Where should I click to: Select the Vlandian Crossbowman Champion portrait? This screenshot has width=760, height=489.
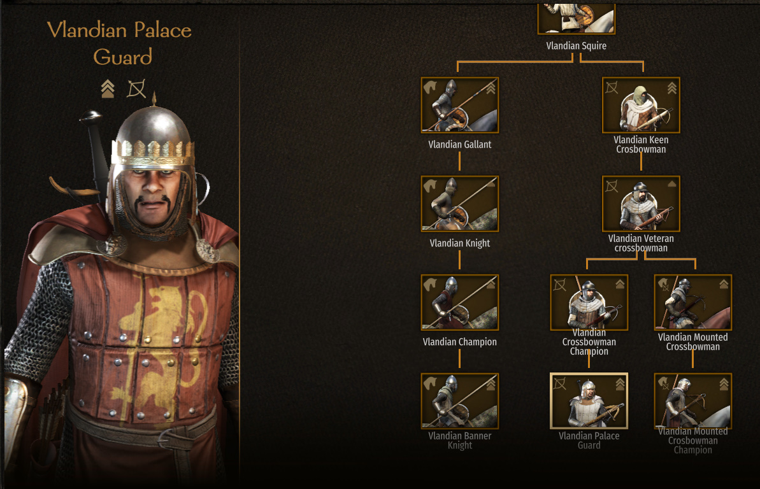tap(589, 302)
